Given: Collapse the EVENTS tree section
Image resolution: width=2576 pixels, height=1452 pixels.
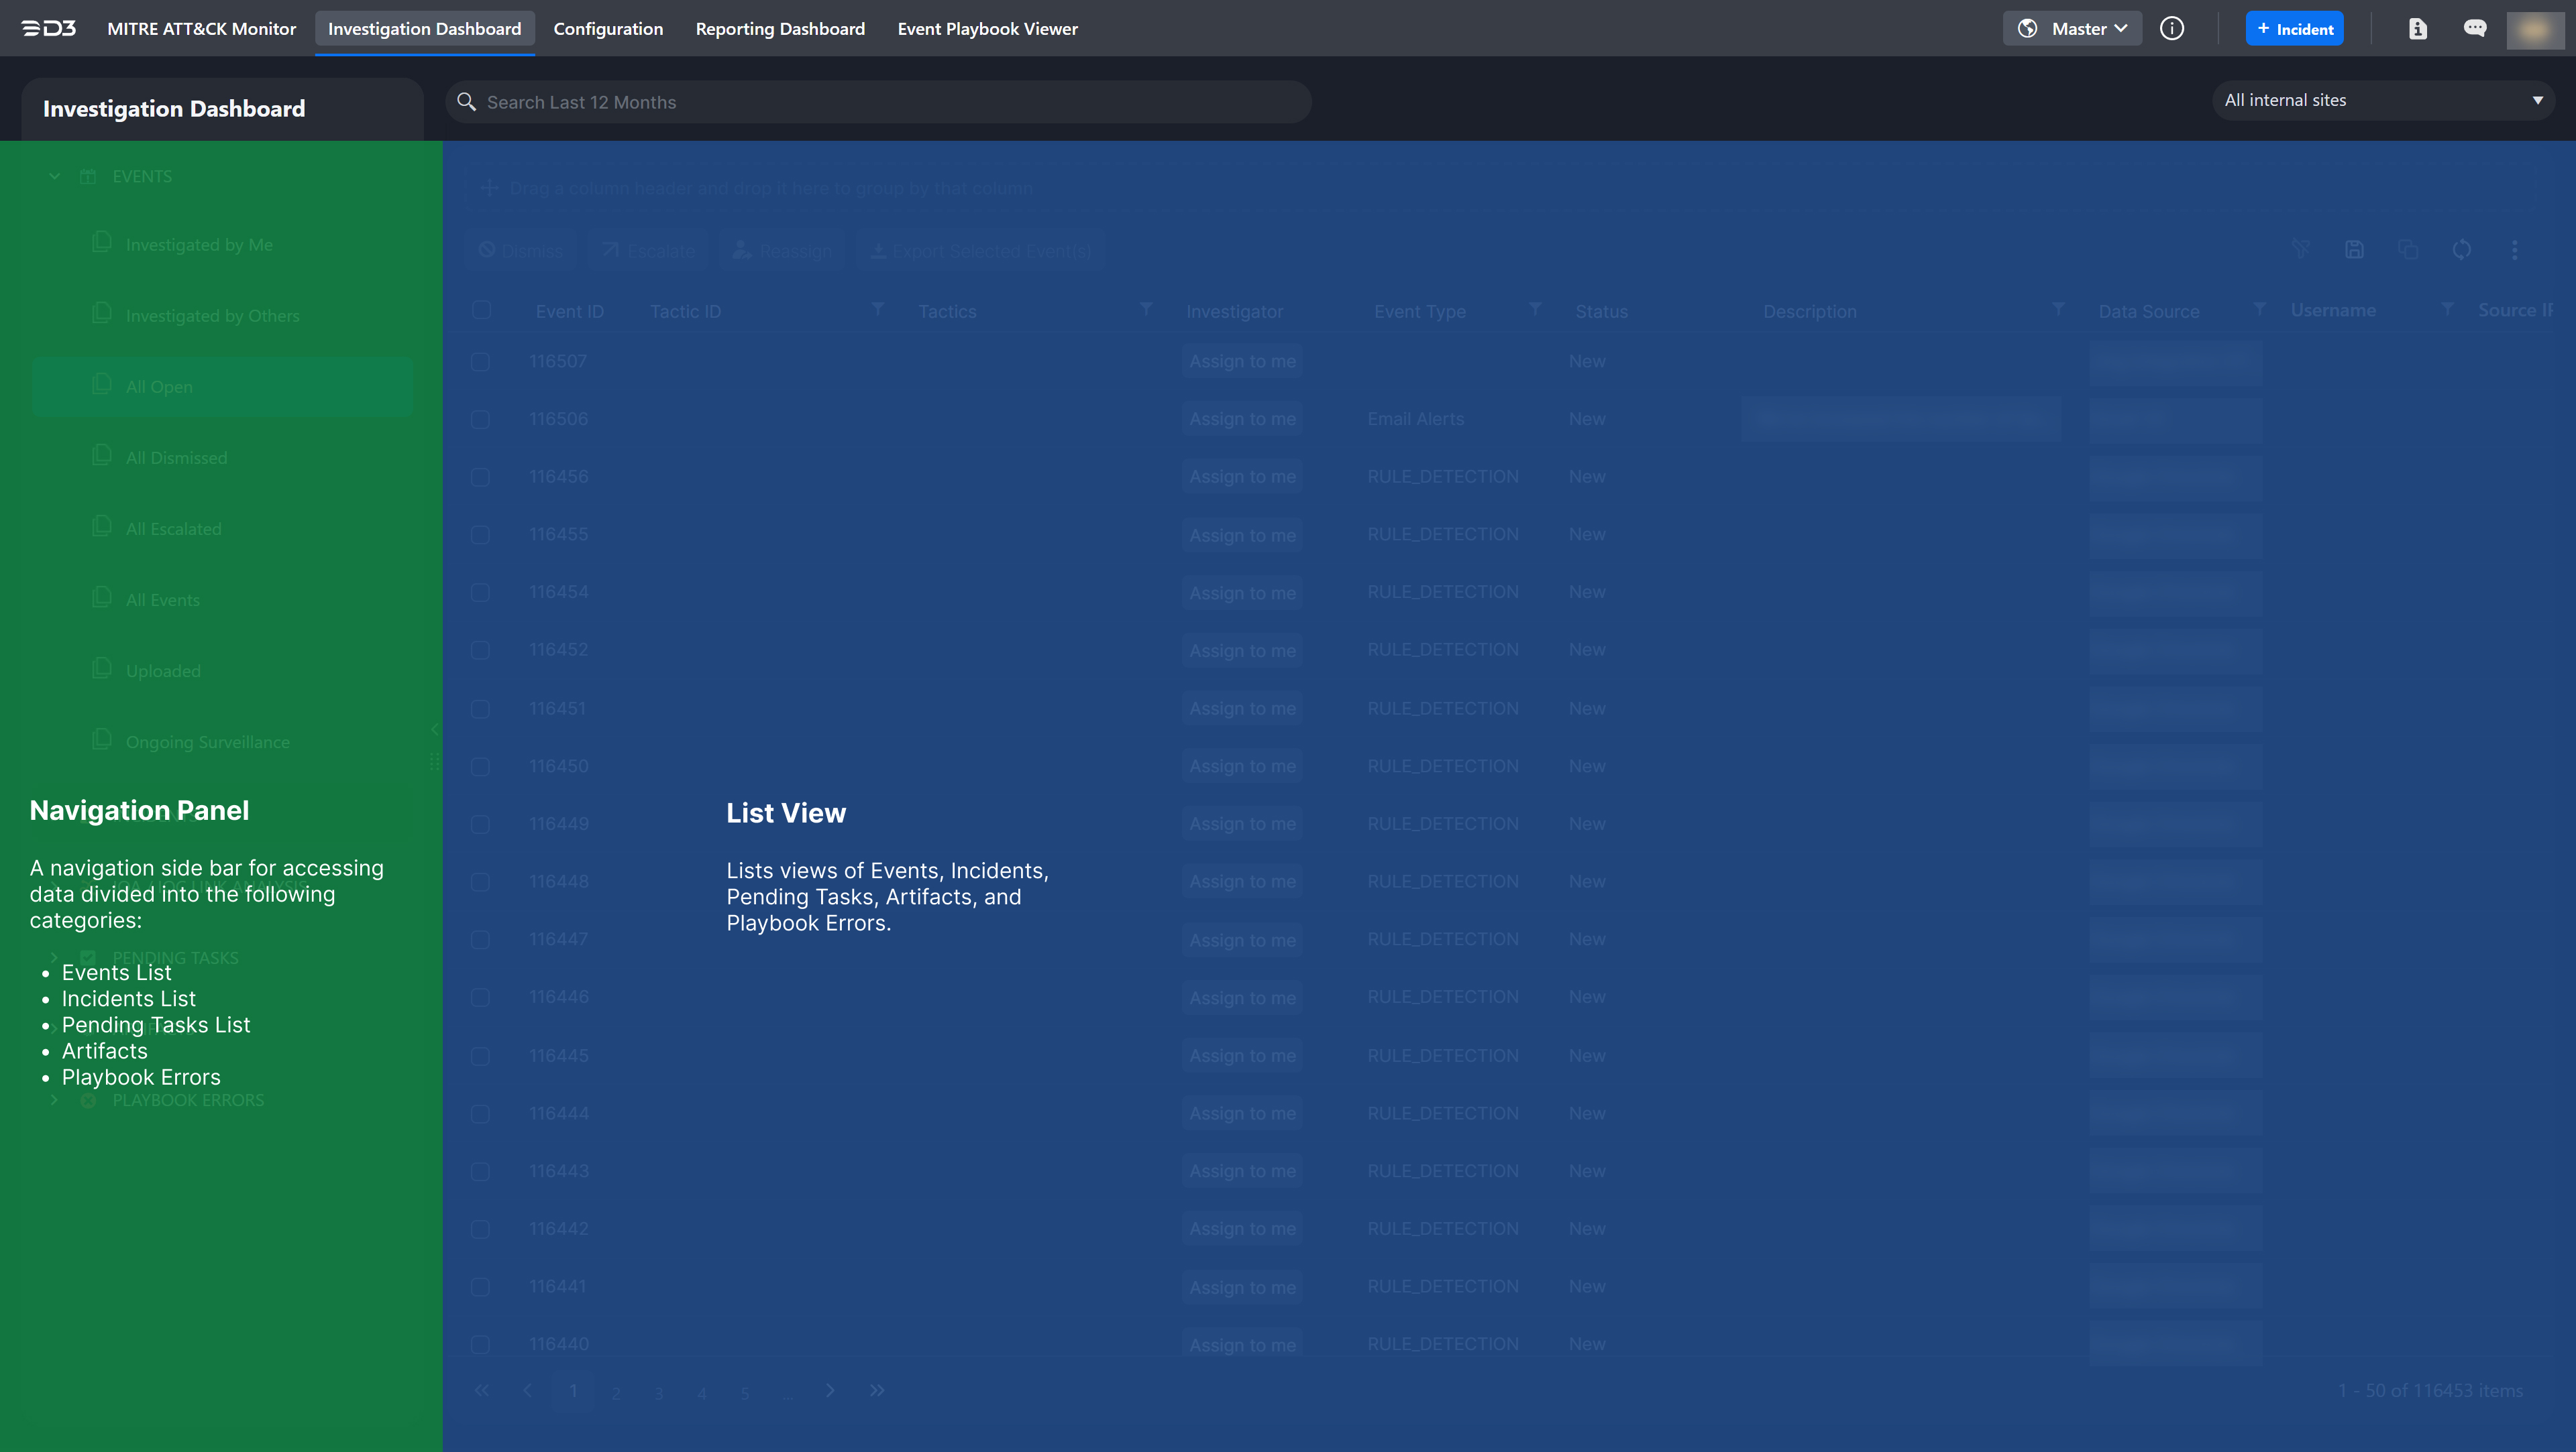Looking at the screenshot, I should coord(55,177).
